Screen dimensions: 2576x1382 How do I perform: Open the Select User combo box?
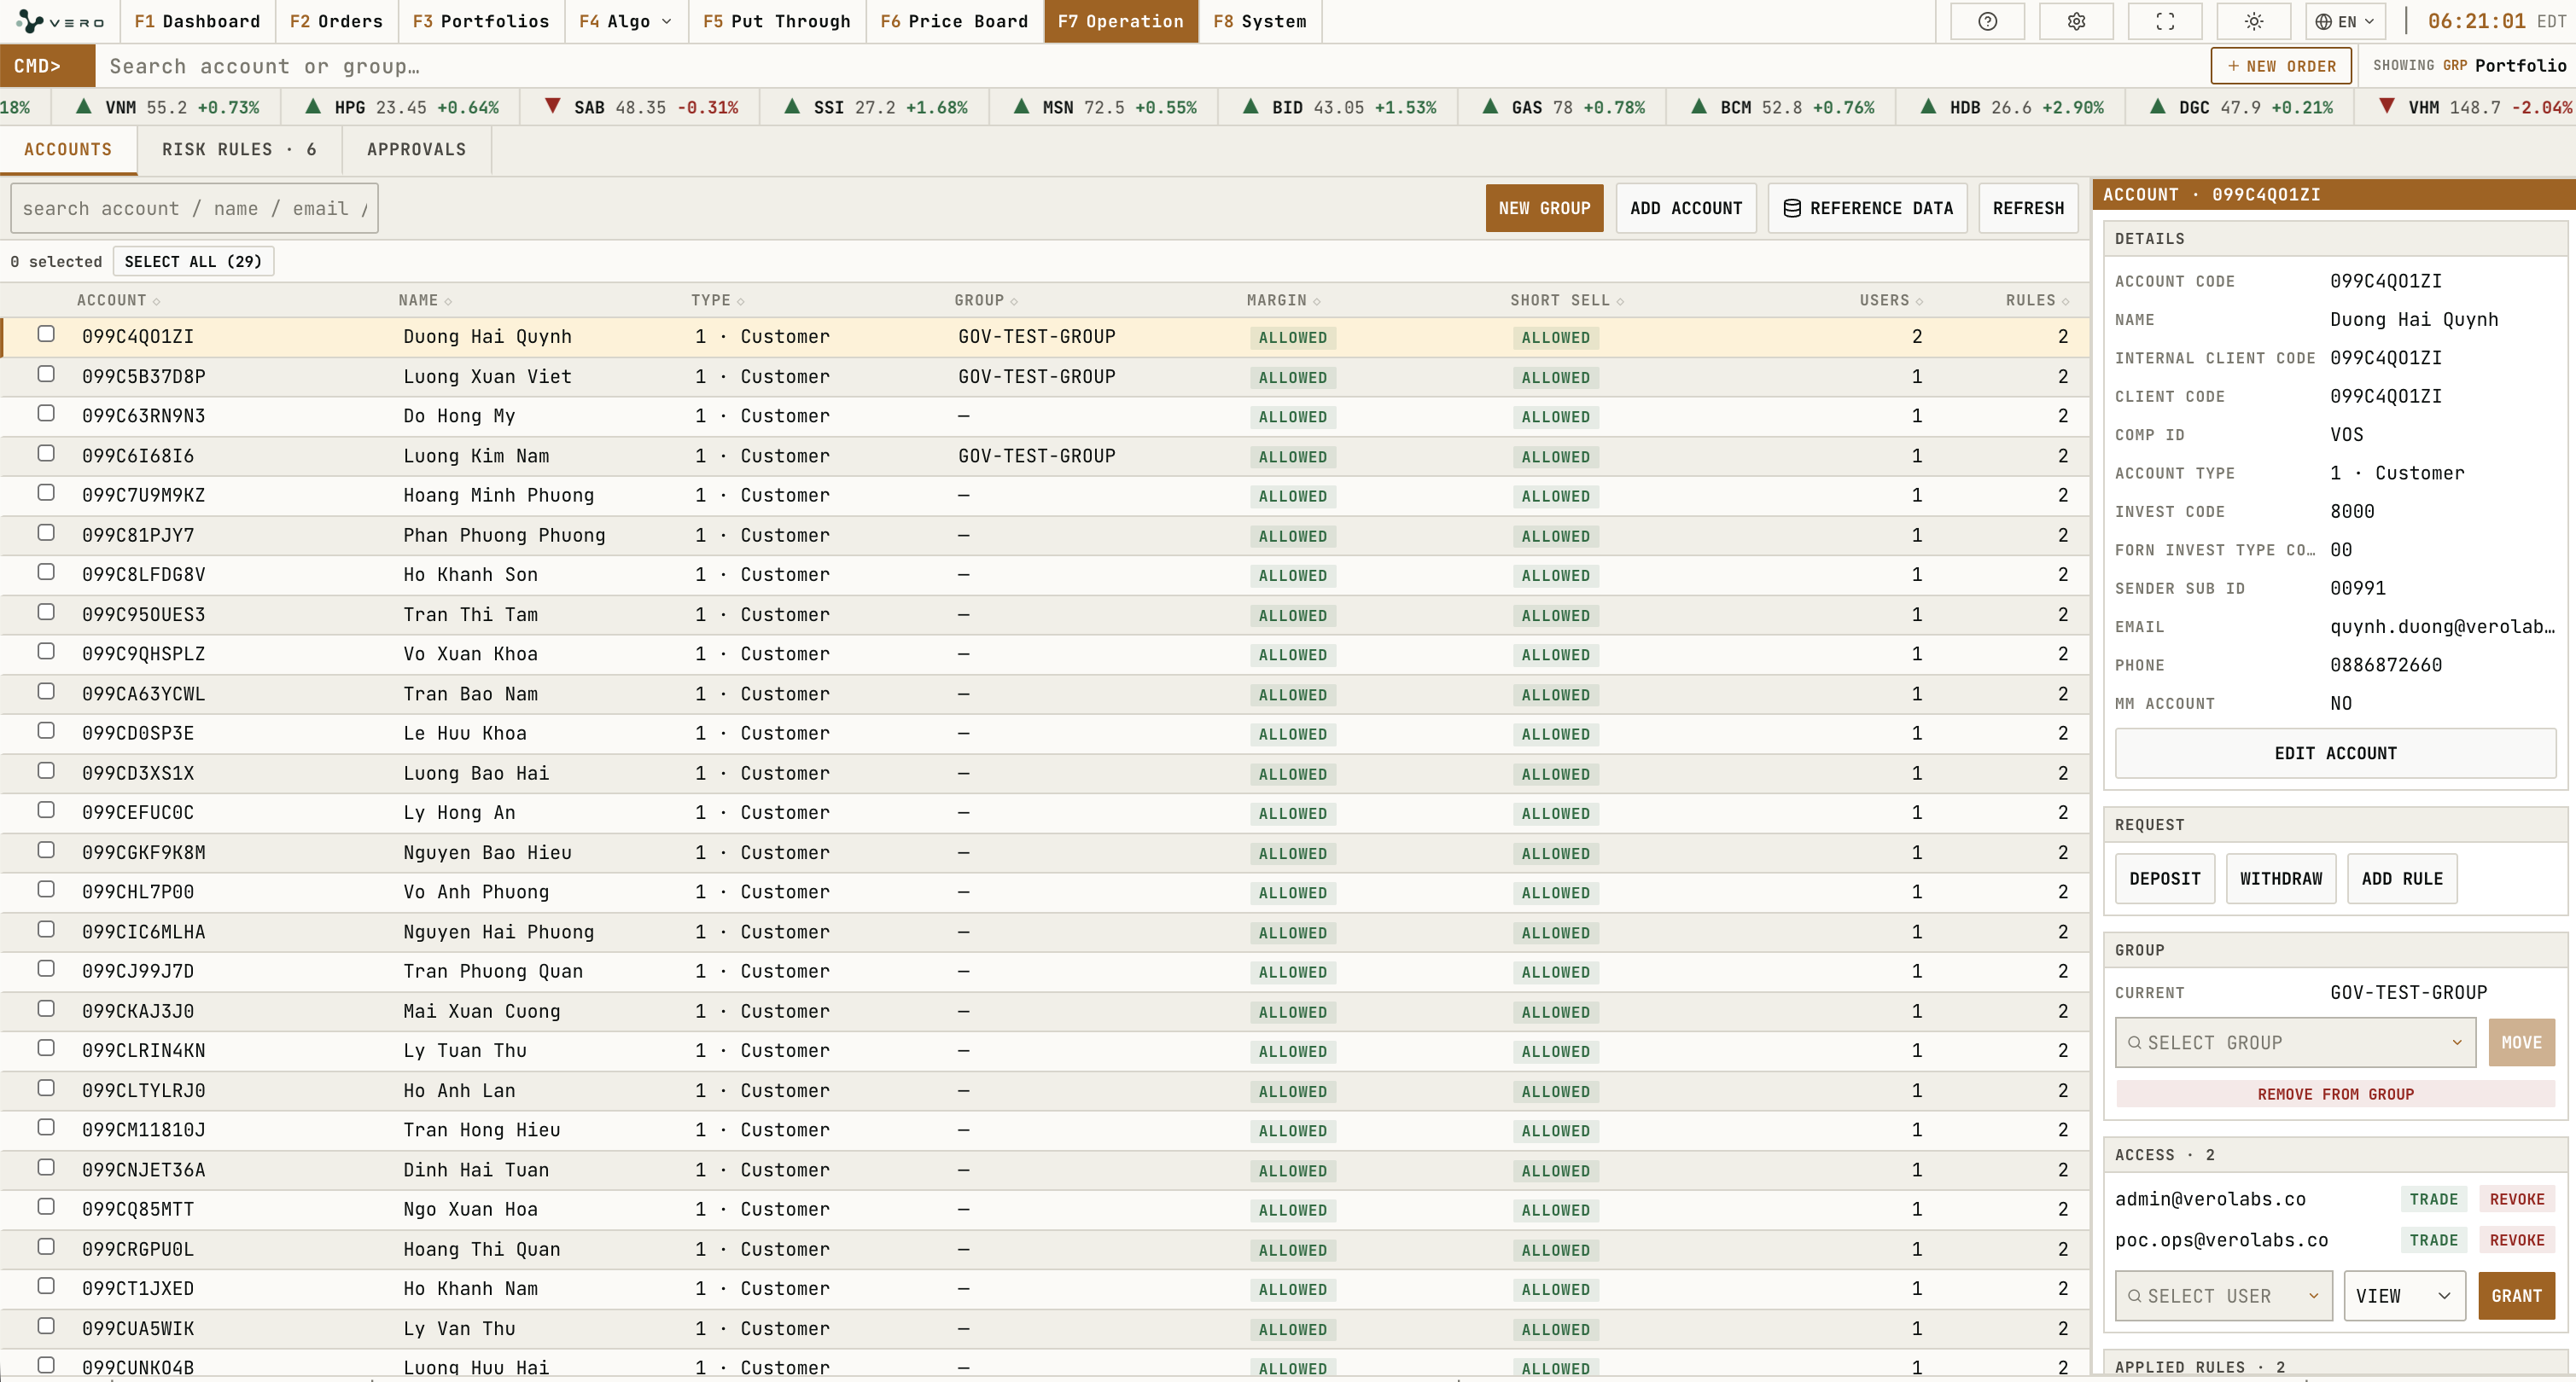pos(2224,1296)
